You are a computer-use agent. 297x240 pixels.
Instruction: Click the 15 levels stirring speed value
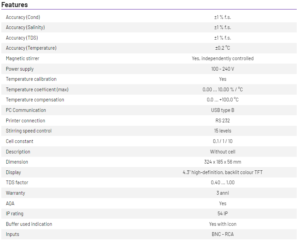click(x=222, y=131)
